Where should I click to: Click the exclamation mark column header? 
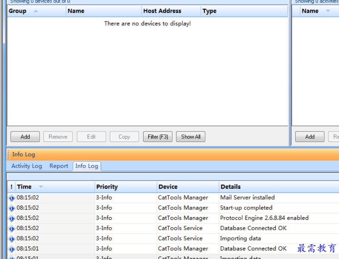pyautogui.click(x=11, y=187)
